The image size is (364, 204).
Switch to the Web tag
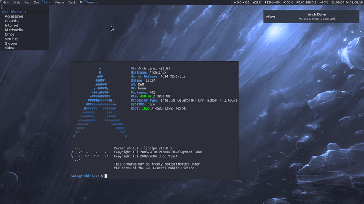click(17, 3)
